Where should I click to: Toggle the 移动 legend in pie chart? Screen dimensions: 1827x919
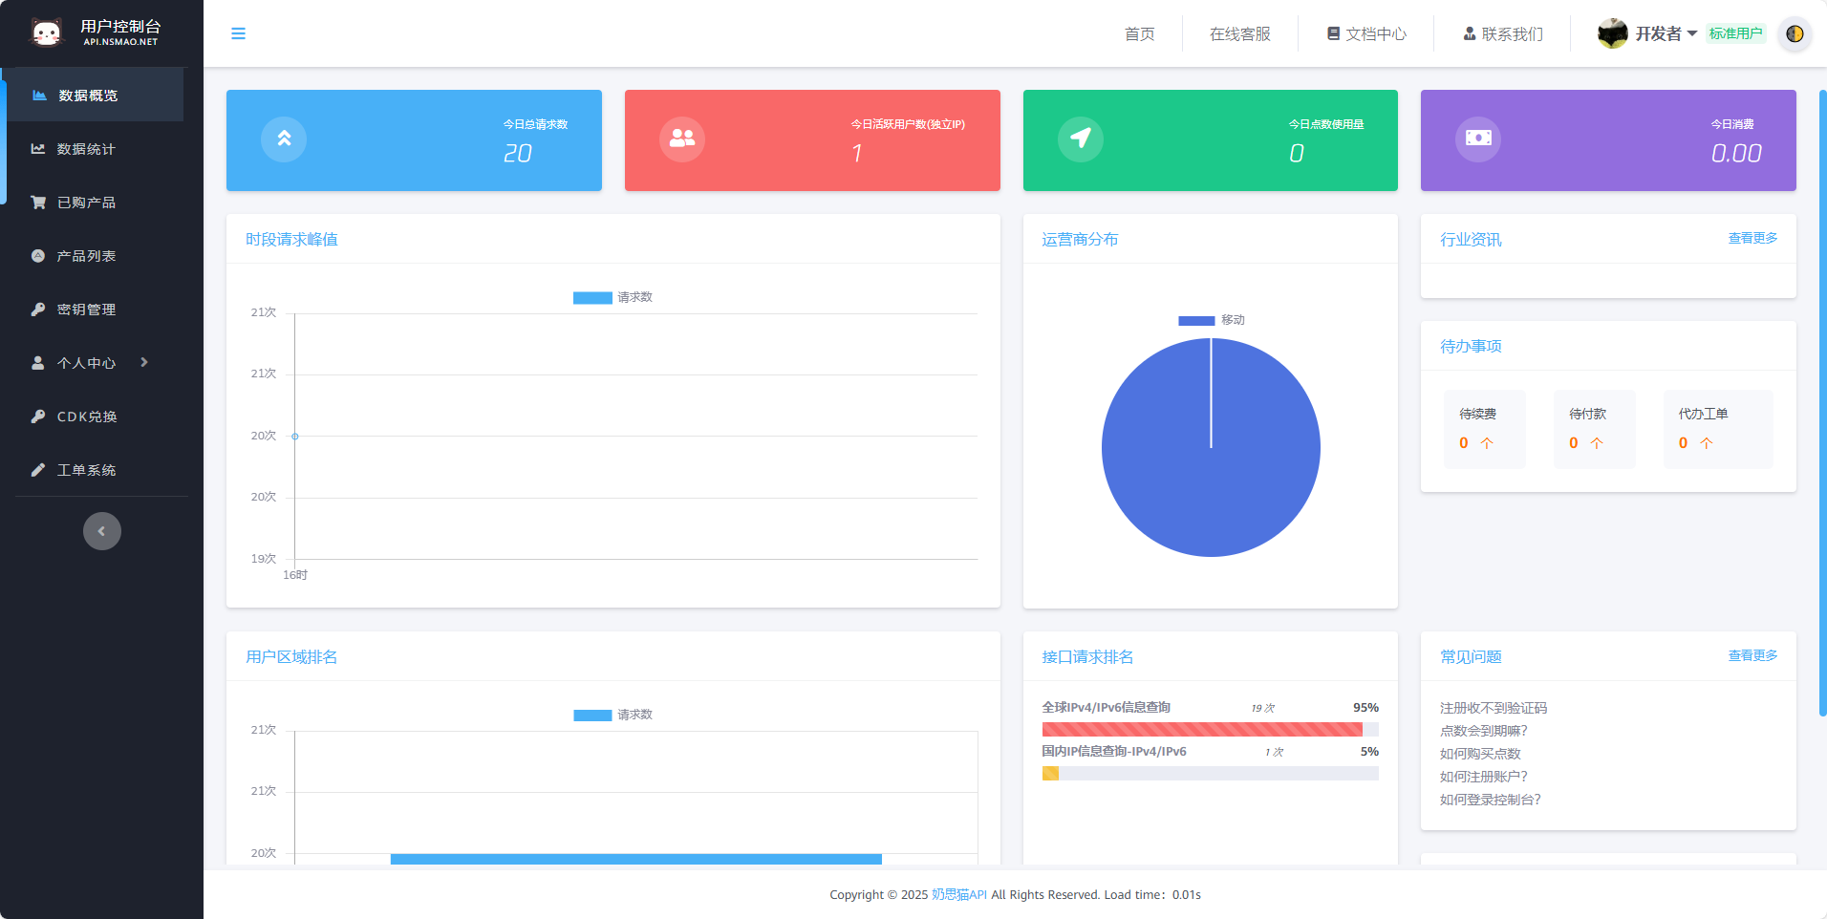pos(1211,320)
